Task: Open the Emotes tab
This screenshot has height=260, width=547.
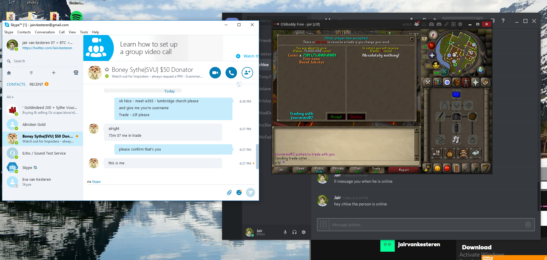Action: tap(475, 168)
